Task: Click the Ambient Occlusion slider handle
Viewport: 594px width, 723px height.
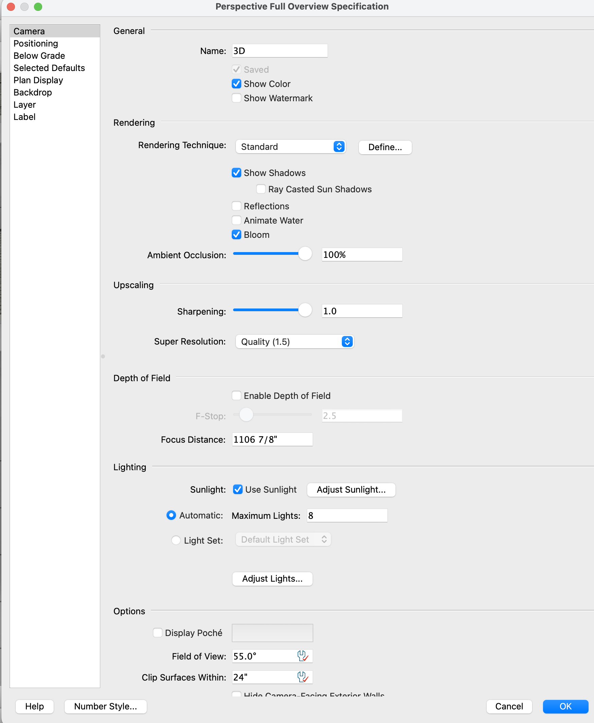Action: [x=305, y=254]
